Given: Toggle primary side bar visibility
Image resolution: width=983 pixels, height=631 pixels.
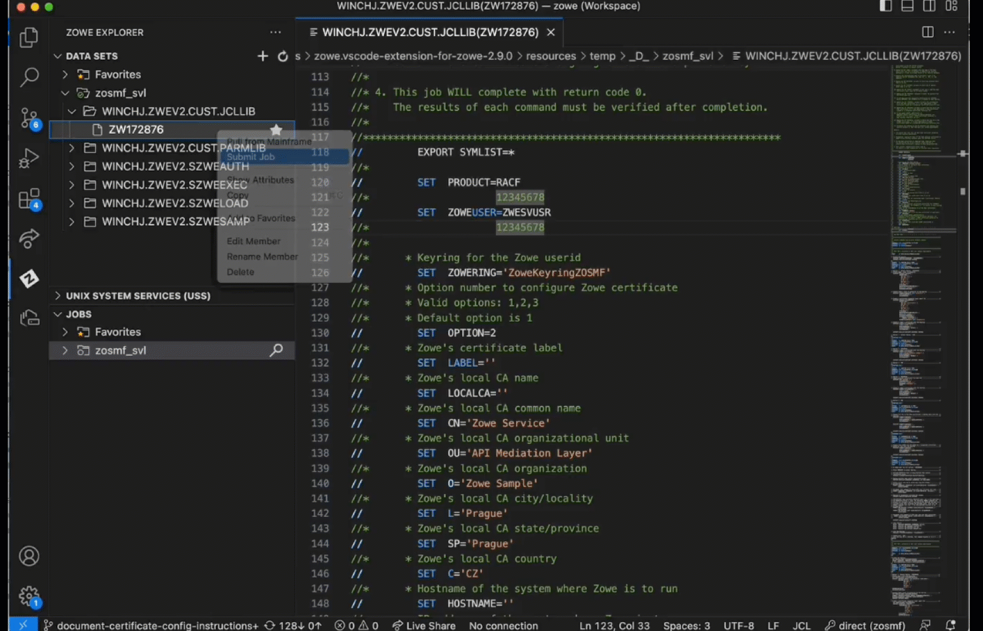Looking at the screenshot, I should [x=885, y=6].
